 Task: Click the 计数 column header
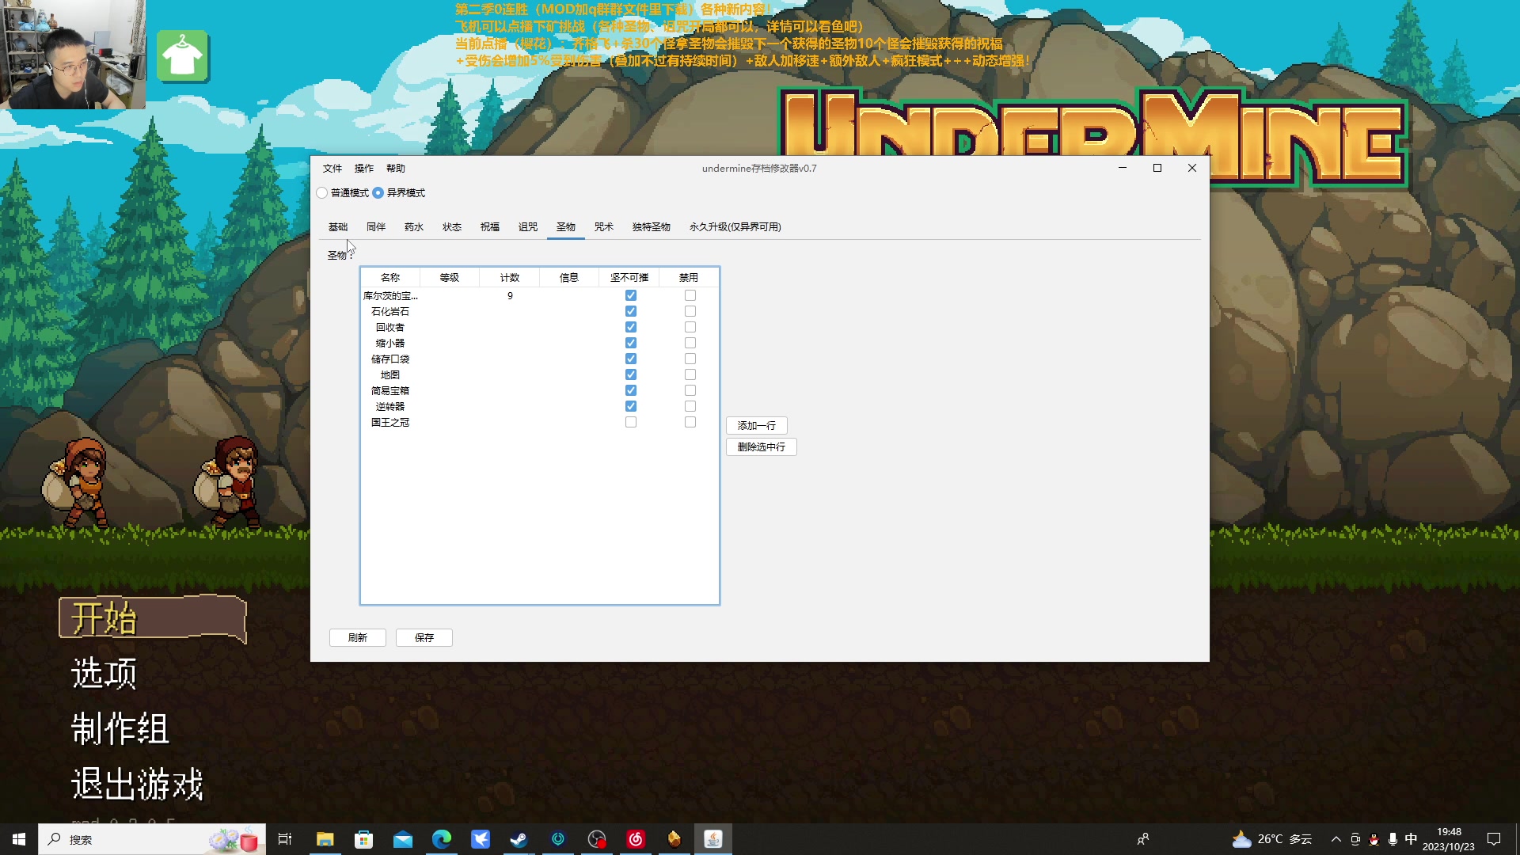pos(510,278)
